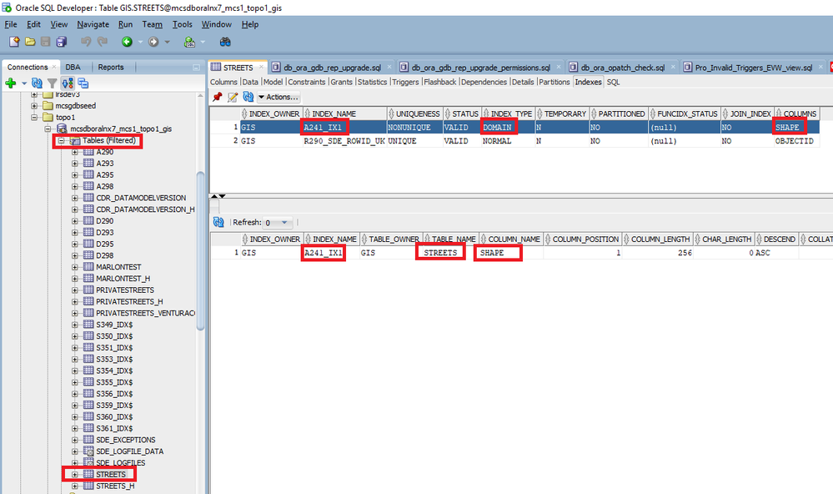Screen dimensions: 833x494
Task: Open the Tools menu
Action: (x=183, y=24)
